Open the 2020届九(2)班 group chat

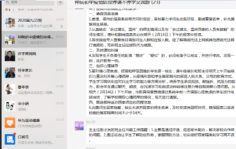point(34,23)
